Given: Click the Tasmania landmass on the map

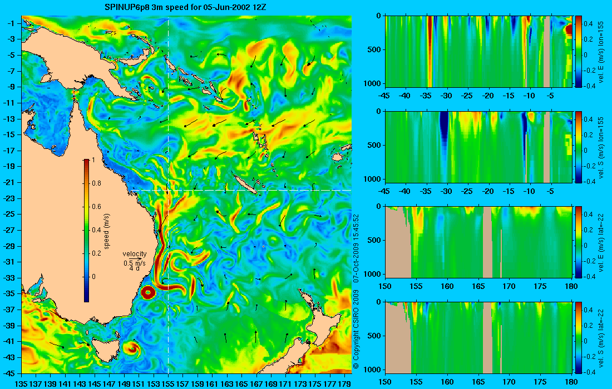Looking at the screenshot, I should pyautogui.click(x=105, y=350).
